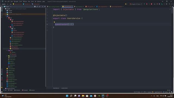The height and width of the screenshot is (98, 174).
Task: Open the Refactor menu
Action: click(25, 1)
